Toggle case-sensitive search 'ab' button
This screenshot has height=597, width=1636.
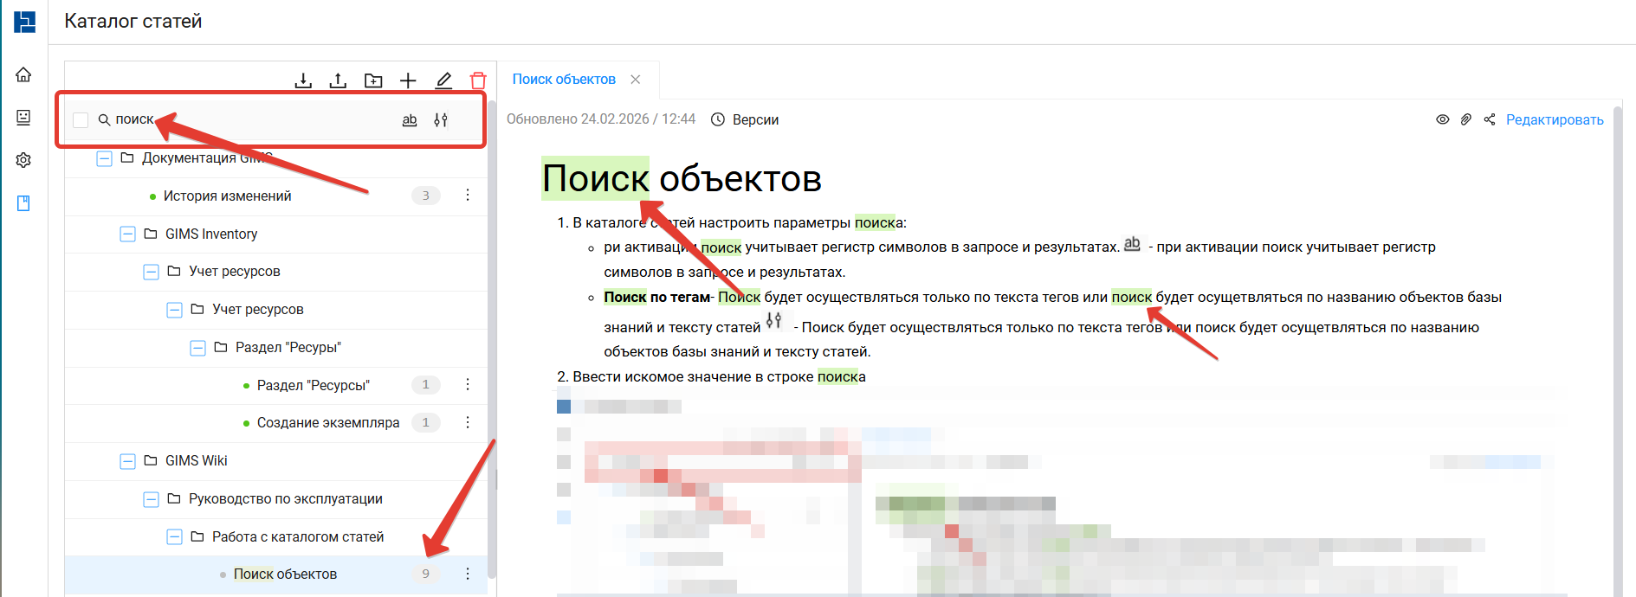tap(410, 120)
